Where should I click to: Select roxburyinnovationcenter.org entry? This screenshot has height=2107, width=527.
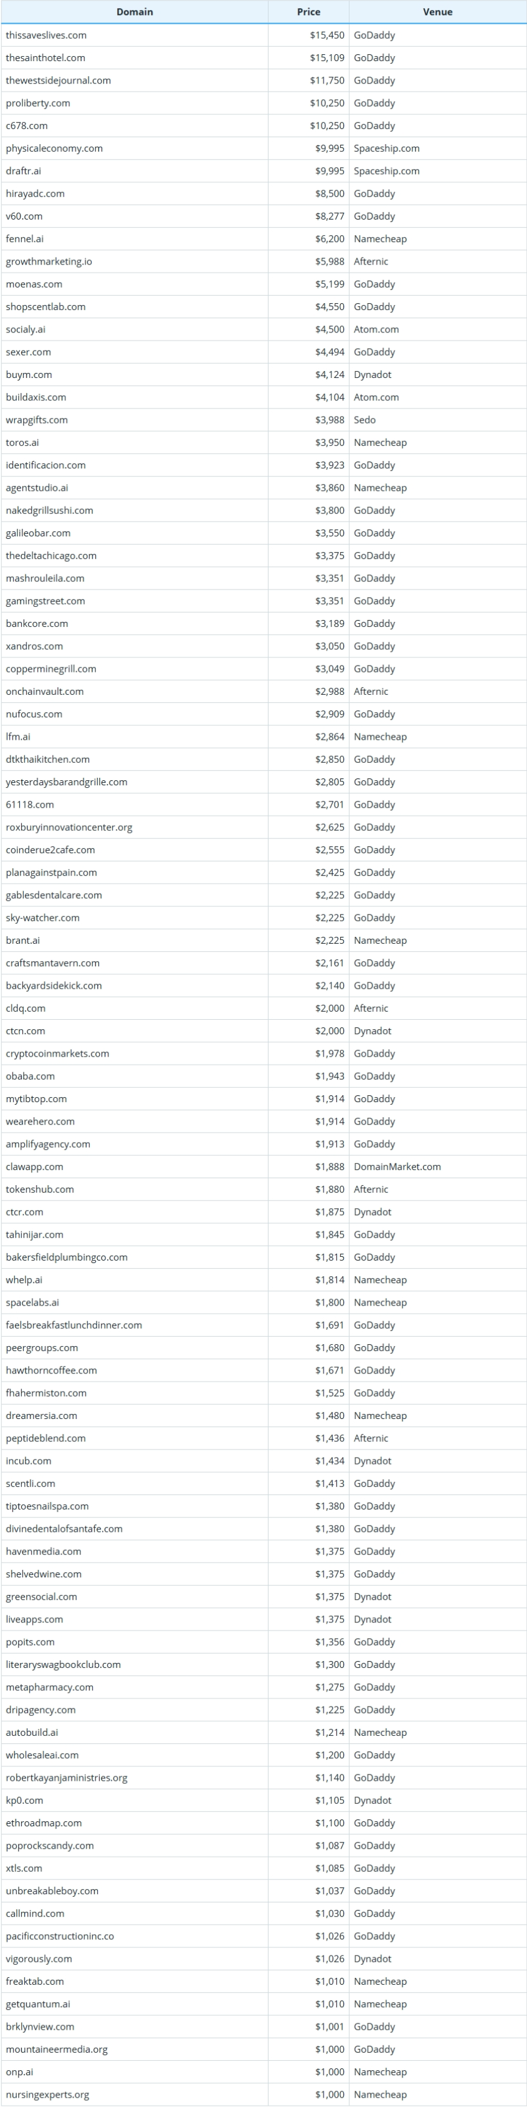69,827
